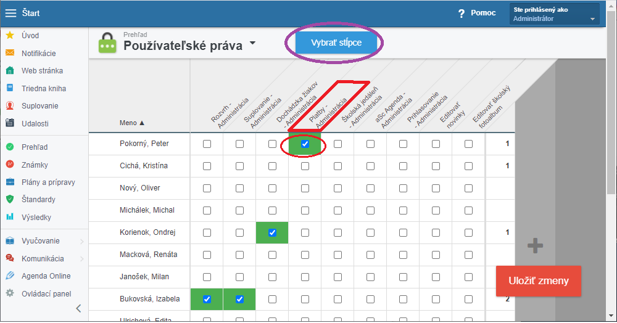
Task: Select the name Pokorný, Peter
Action: [144, 144]
